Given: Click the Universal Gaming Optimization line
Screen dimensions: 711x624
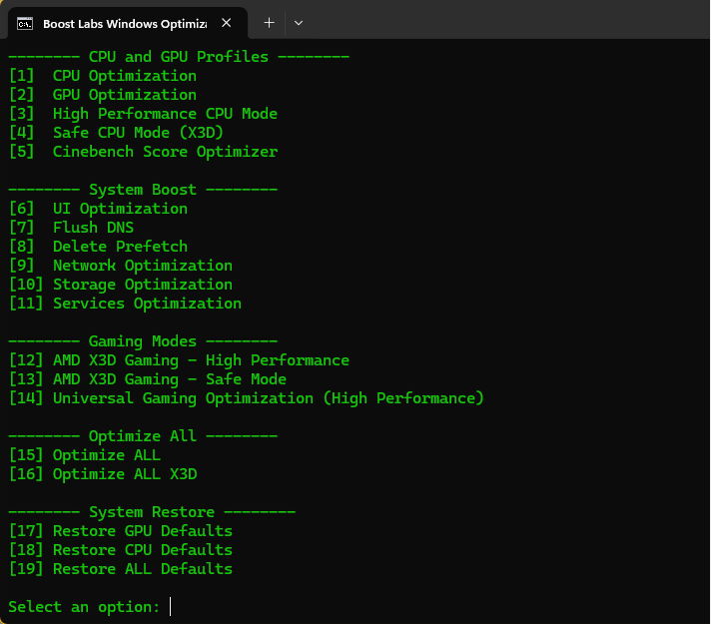Looking at the screenshot, I should [x=247, y=398].
